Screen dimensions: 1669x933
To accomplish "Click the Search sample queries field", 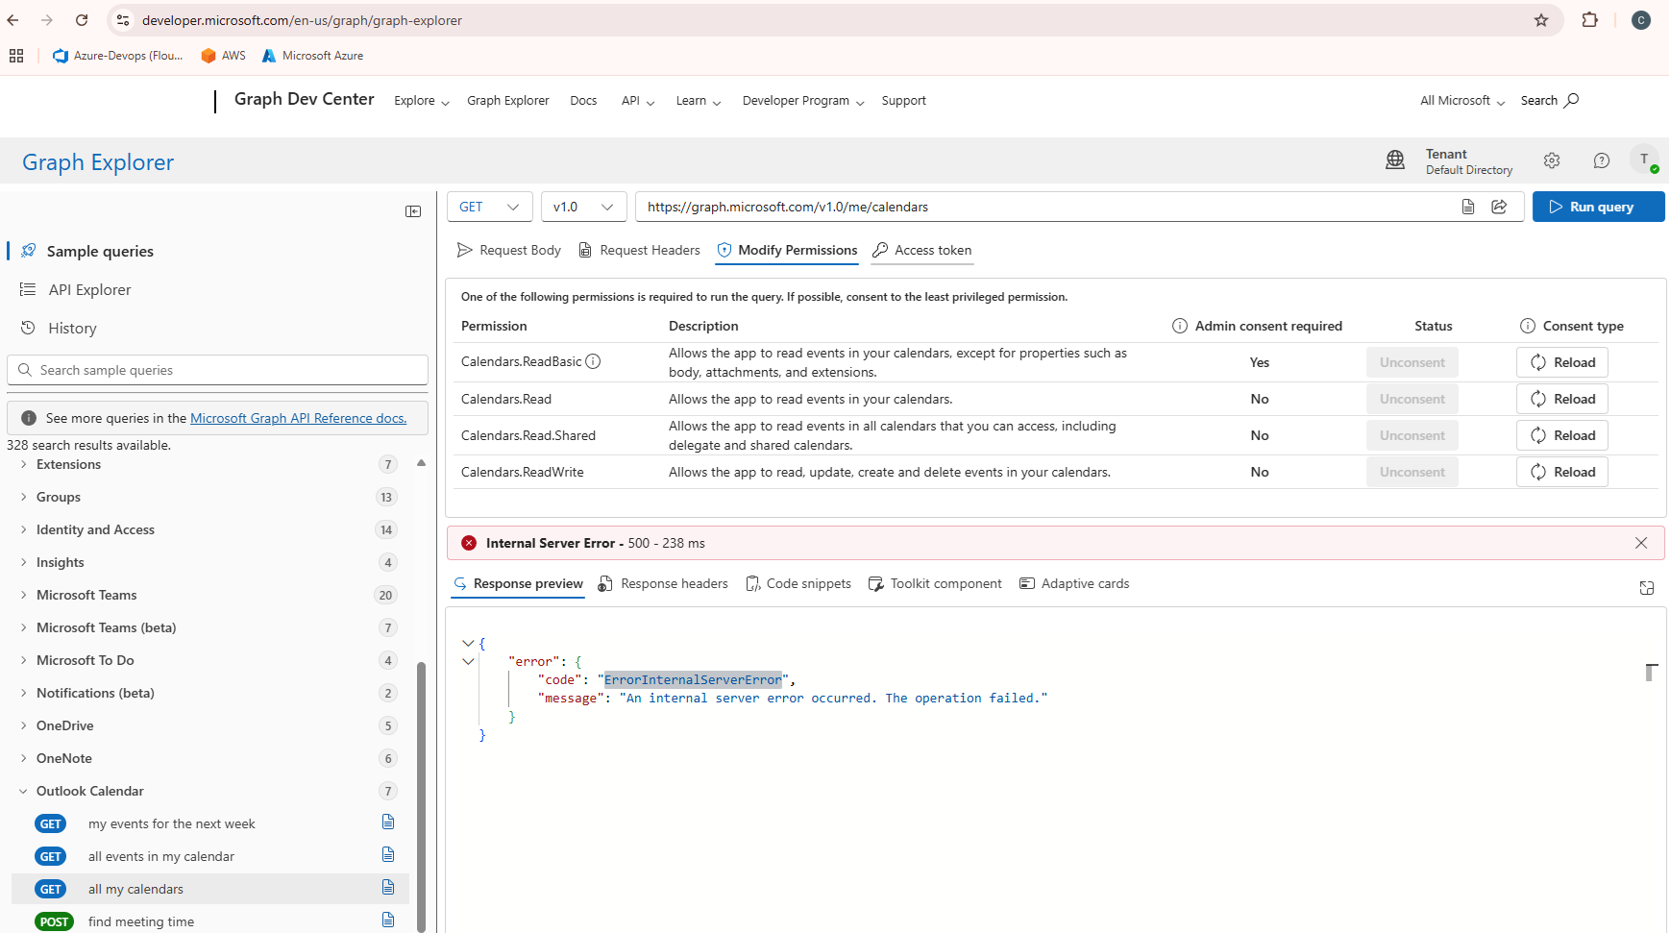I will 218,370.
